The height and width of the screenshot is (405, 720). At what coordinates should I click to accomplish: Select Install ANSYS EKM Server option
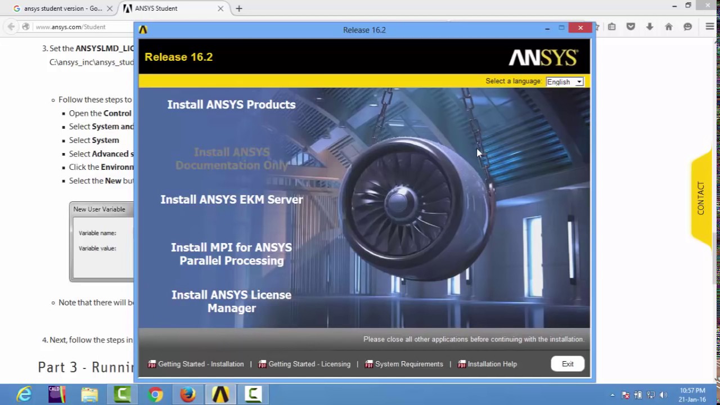(x=232, y=200)
